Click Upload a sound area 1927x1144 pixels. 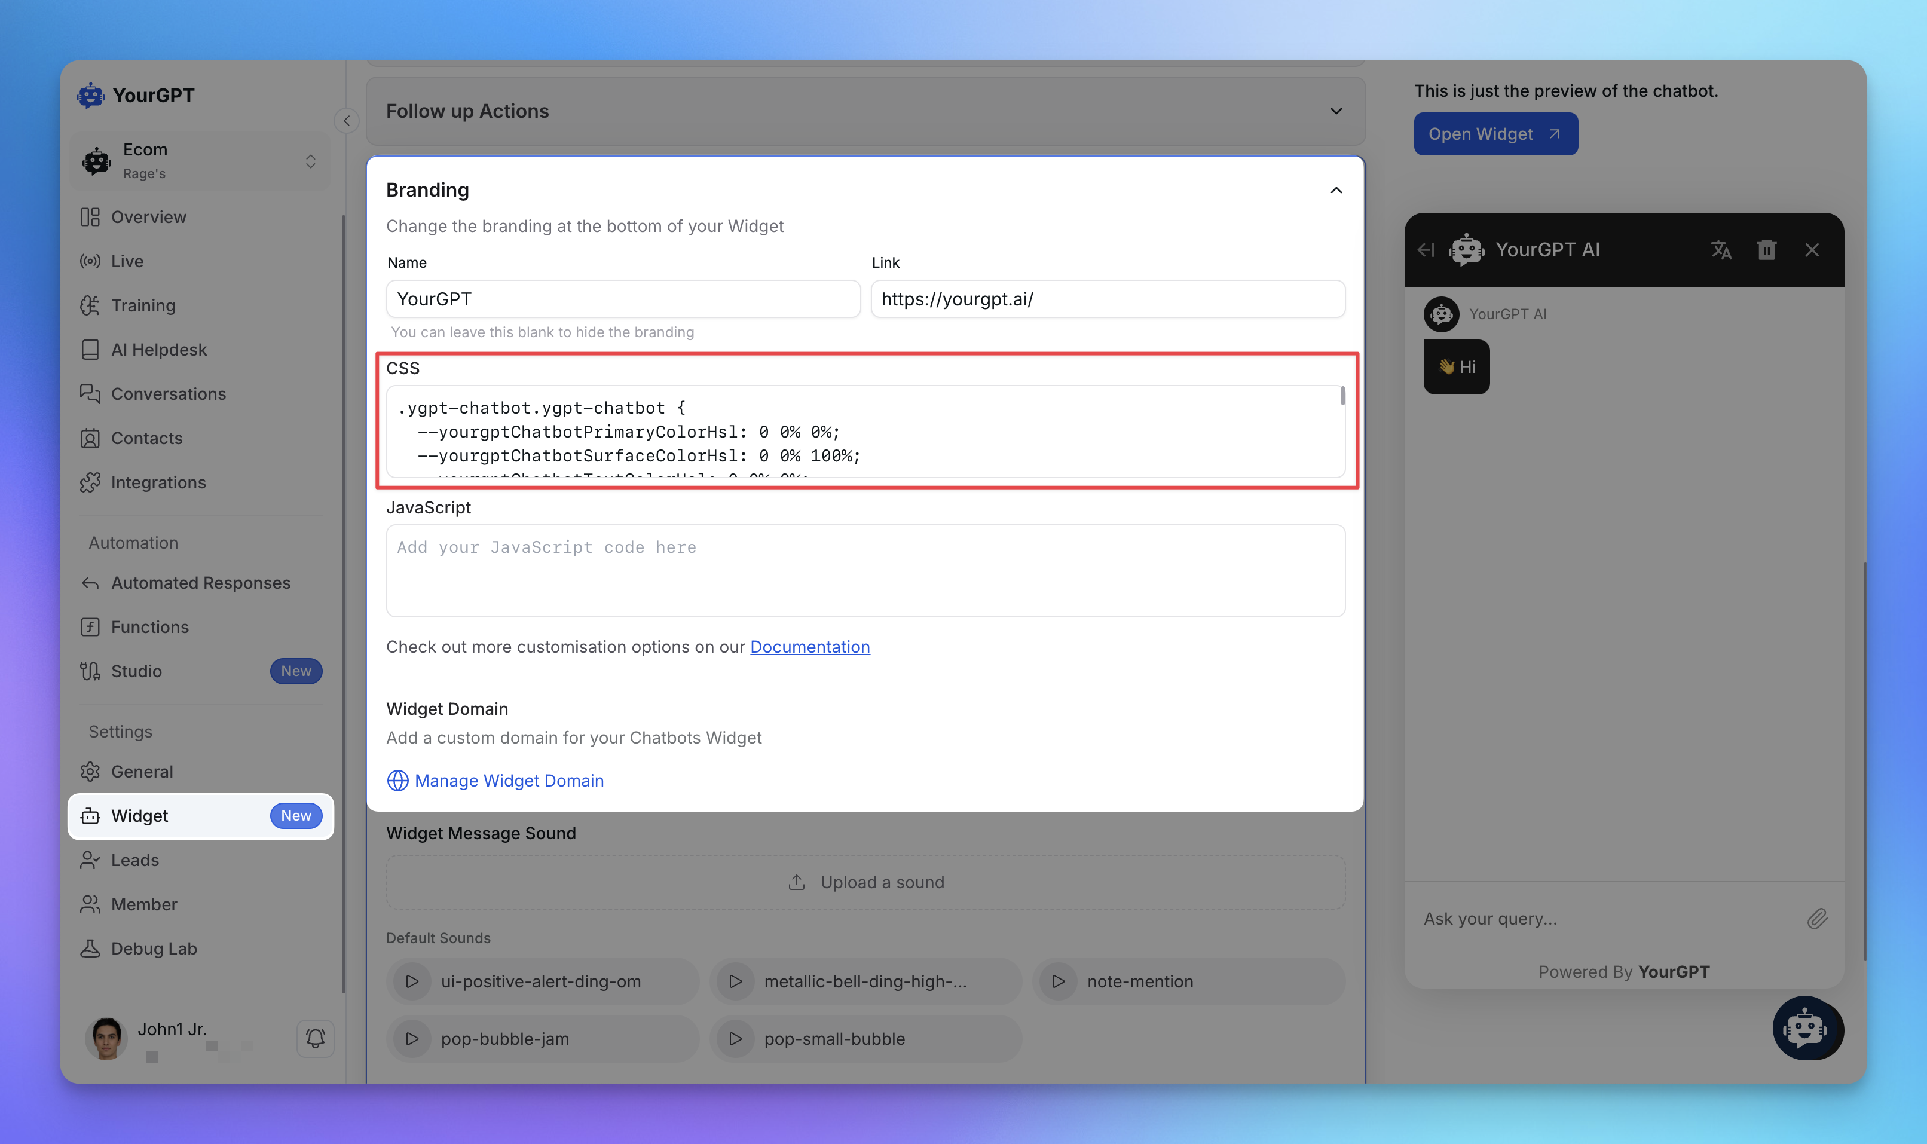(865, 883)
